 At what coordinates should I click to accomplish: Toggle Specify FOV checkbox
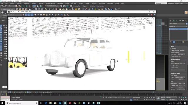point(171,85)
